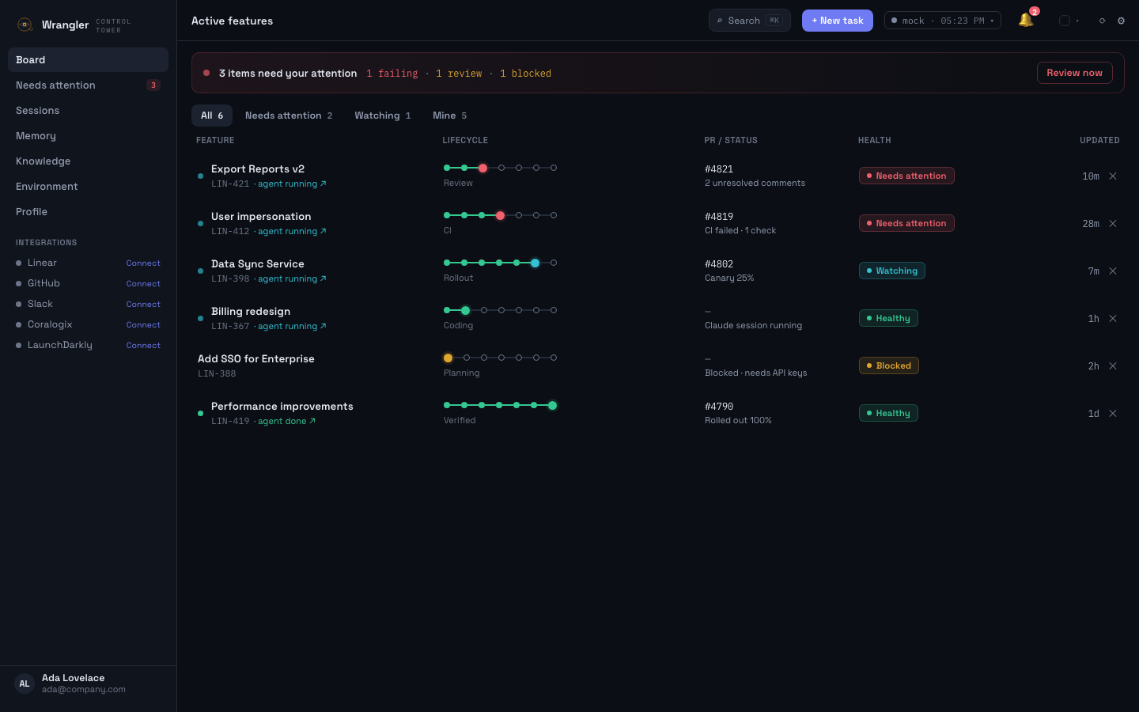The image size is (1139, 712).
Task: Click the Needs attention badge for Export Reports v2
Action: [x=906, y=176]
